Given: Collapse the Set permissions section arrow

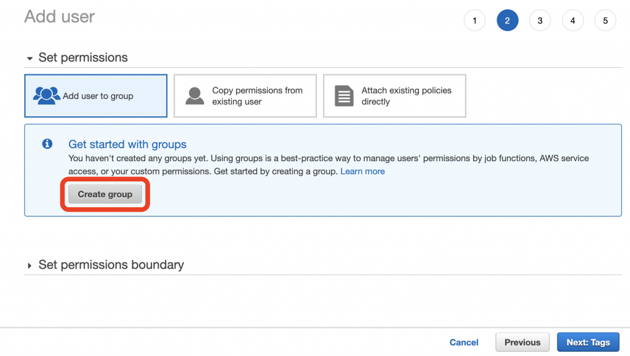Looking at the screenshot, I should 30,58.
